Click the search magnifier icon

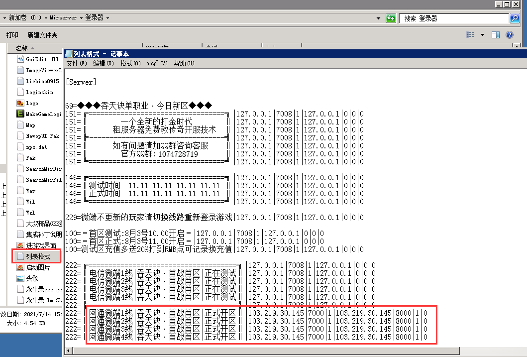(x=515, y=18)
